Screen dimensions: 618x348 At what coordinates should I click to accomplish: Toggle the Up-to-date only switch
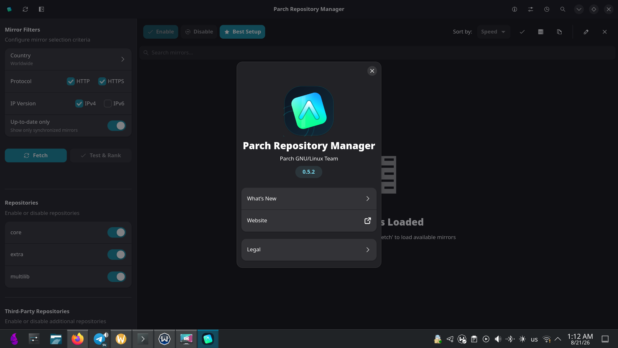coord(117,126)
